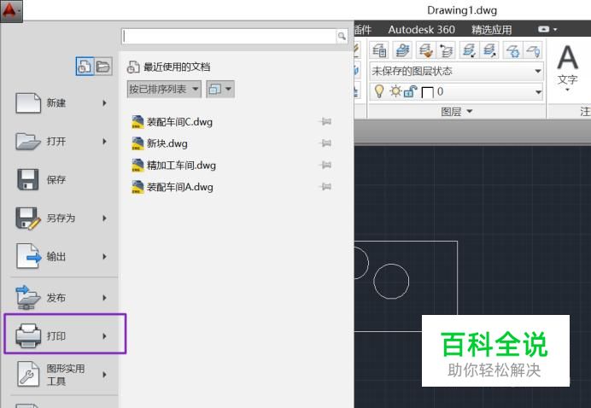
Task: Click the Open folder icon
Action: pyautogui.click(x=28, y=142)
